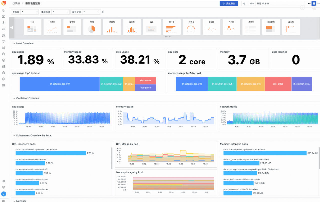320x202 pixels.
Task: Add a 直方图 histogram chart
Action: (x=132, y=27)
